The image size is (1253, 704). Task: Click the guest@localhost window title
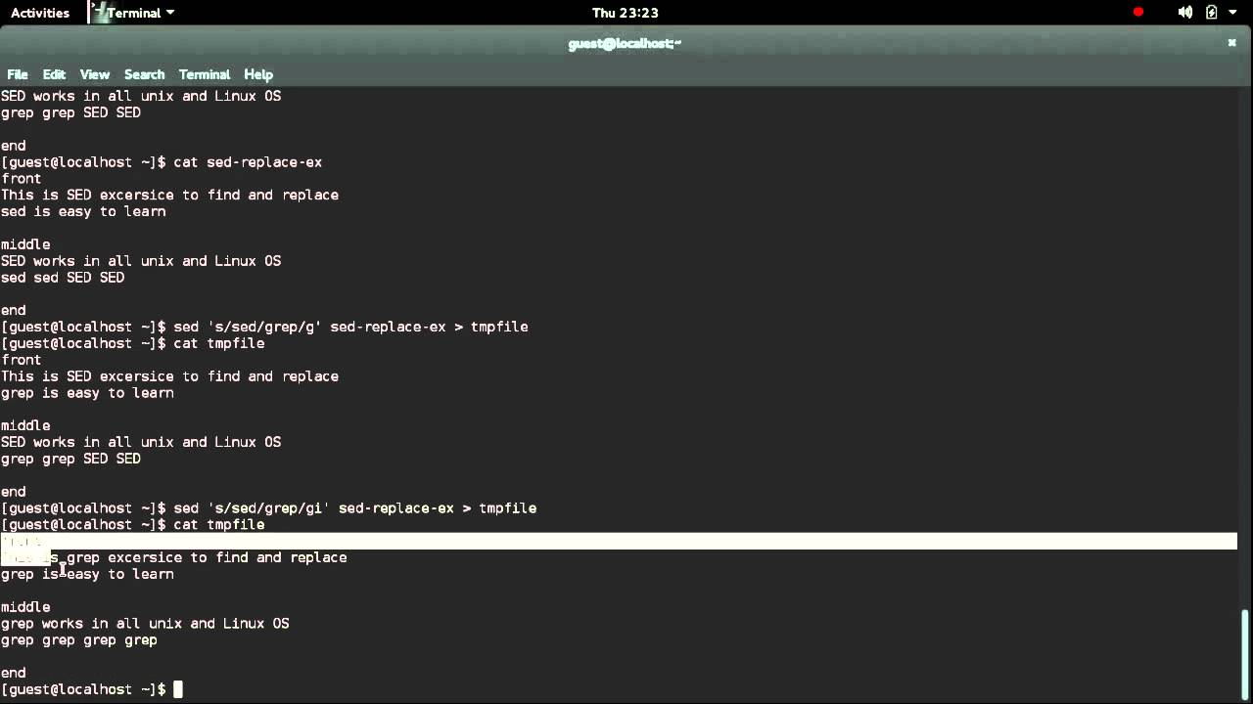(625, 43)
